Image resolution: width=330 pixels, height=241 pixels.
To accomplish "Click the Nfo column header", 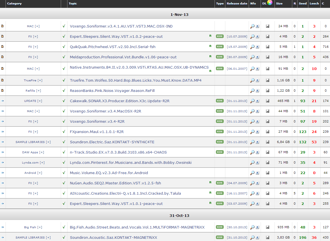I will pos(253,4).
